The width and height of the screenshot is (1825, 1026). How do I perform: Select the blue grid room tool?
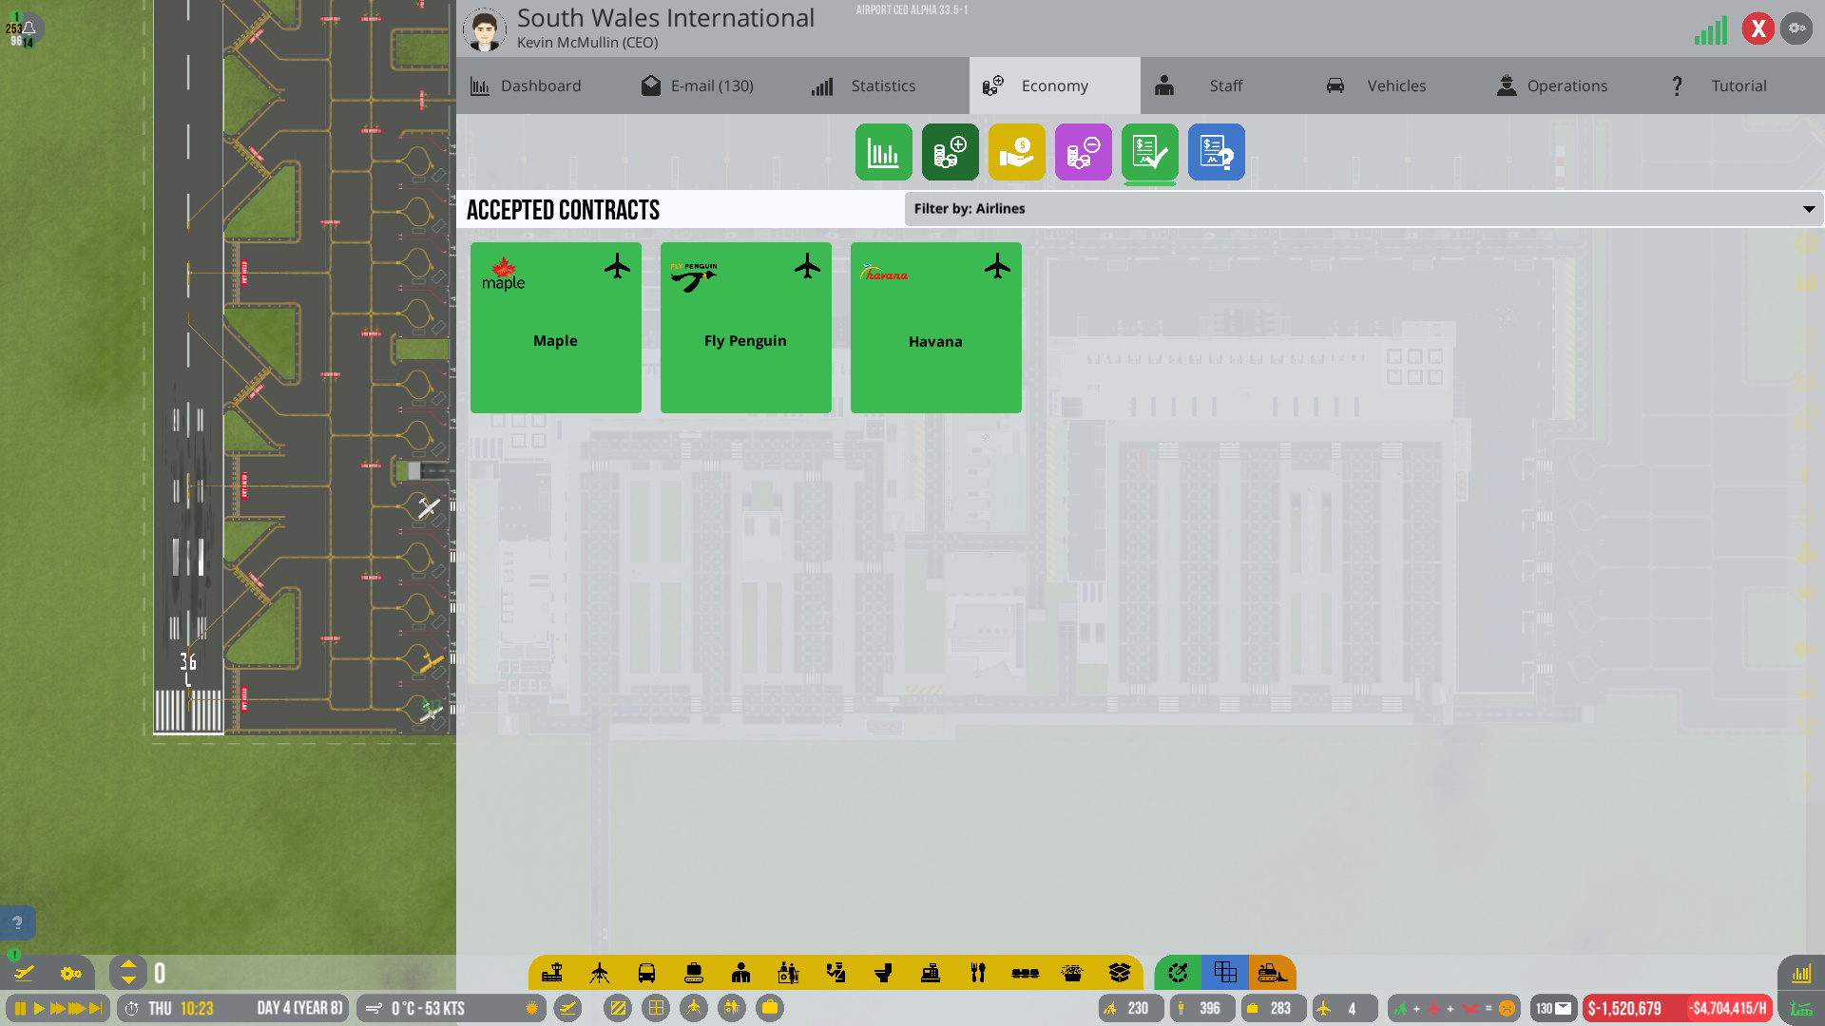(x=1225, y=973)
